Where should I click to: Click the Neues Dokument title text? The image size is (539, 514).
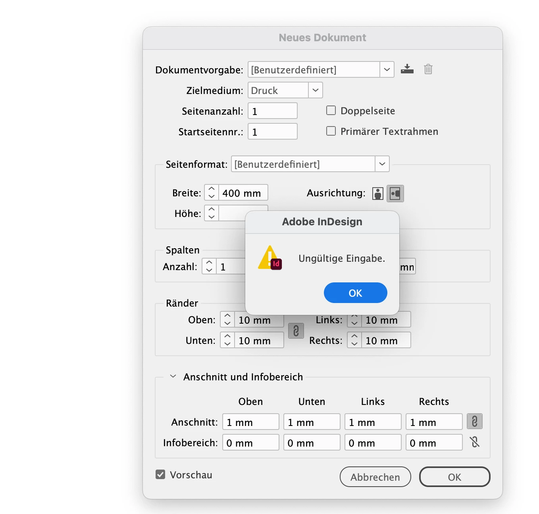point(322,38)
